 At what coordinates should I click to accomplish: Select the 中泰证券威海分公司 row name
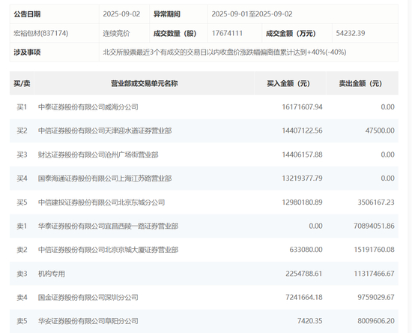pos(88,107)
